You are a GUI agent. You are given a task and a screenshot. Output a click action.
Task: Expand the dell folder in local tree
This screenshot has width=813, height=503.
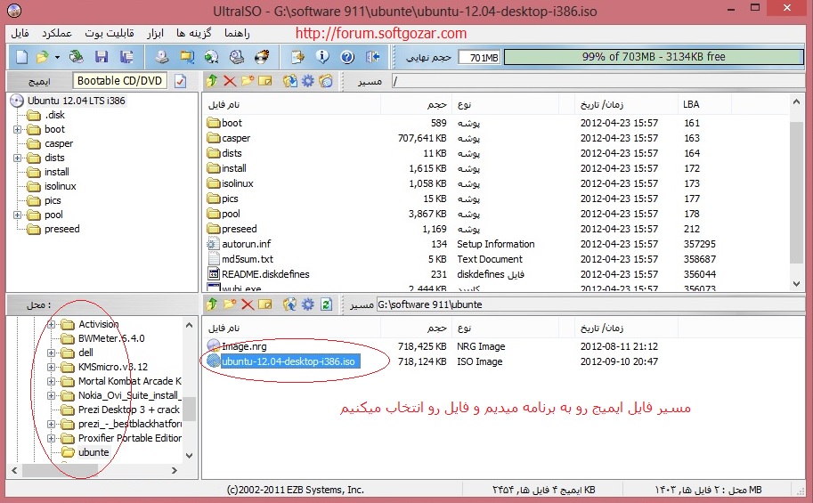51,353
